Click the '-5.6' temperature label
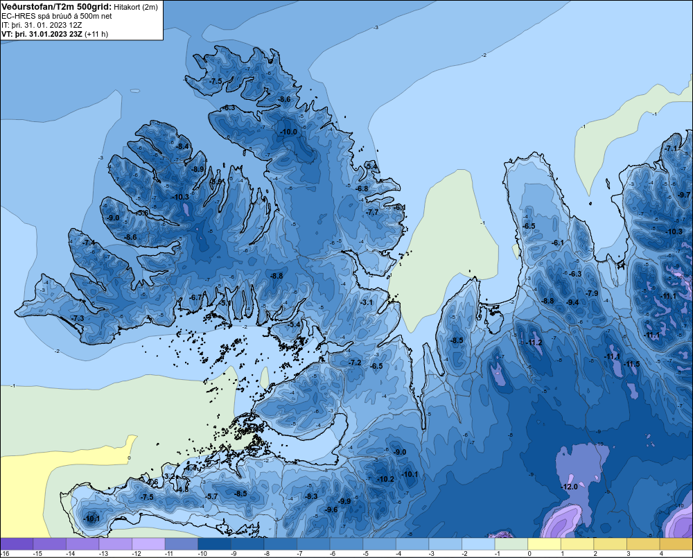Viewport: 693px width, 558px height. tap(142, 213)
